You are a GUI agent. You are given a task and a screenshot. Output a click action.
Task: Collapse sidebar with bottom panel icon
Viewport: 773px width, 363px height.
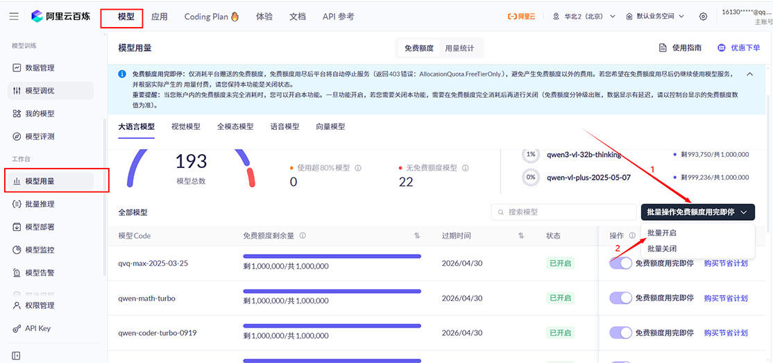pyautogui.click(x=16, y=355)
